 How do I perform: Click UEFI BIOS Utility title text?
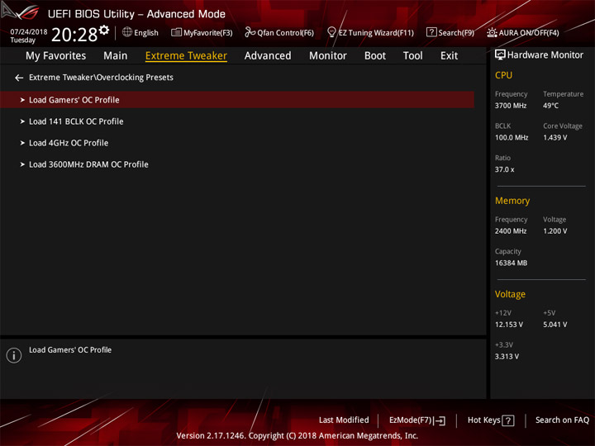pyautogui.click(x=136, y=14)
